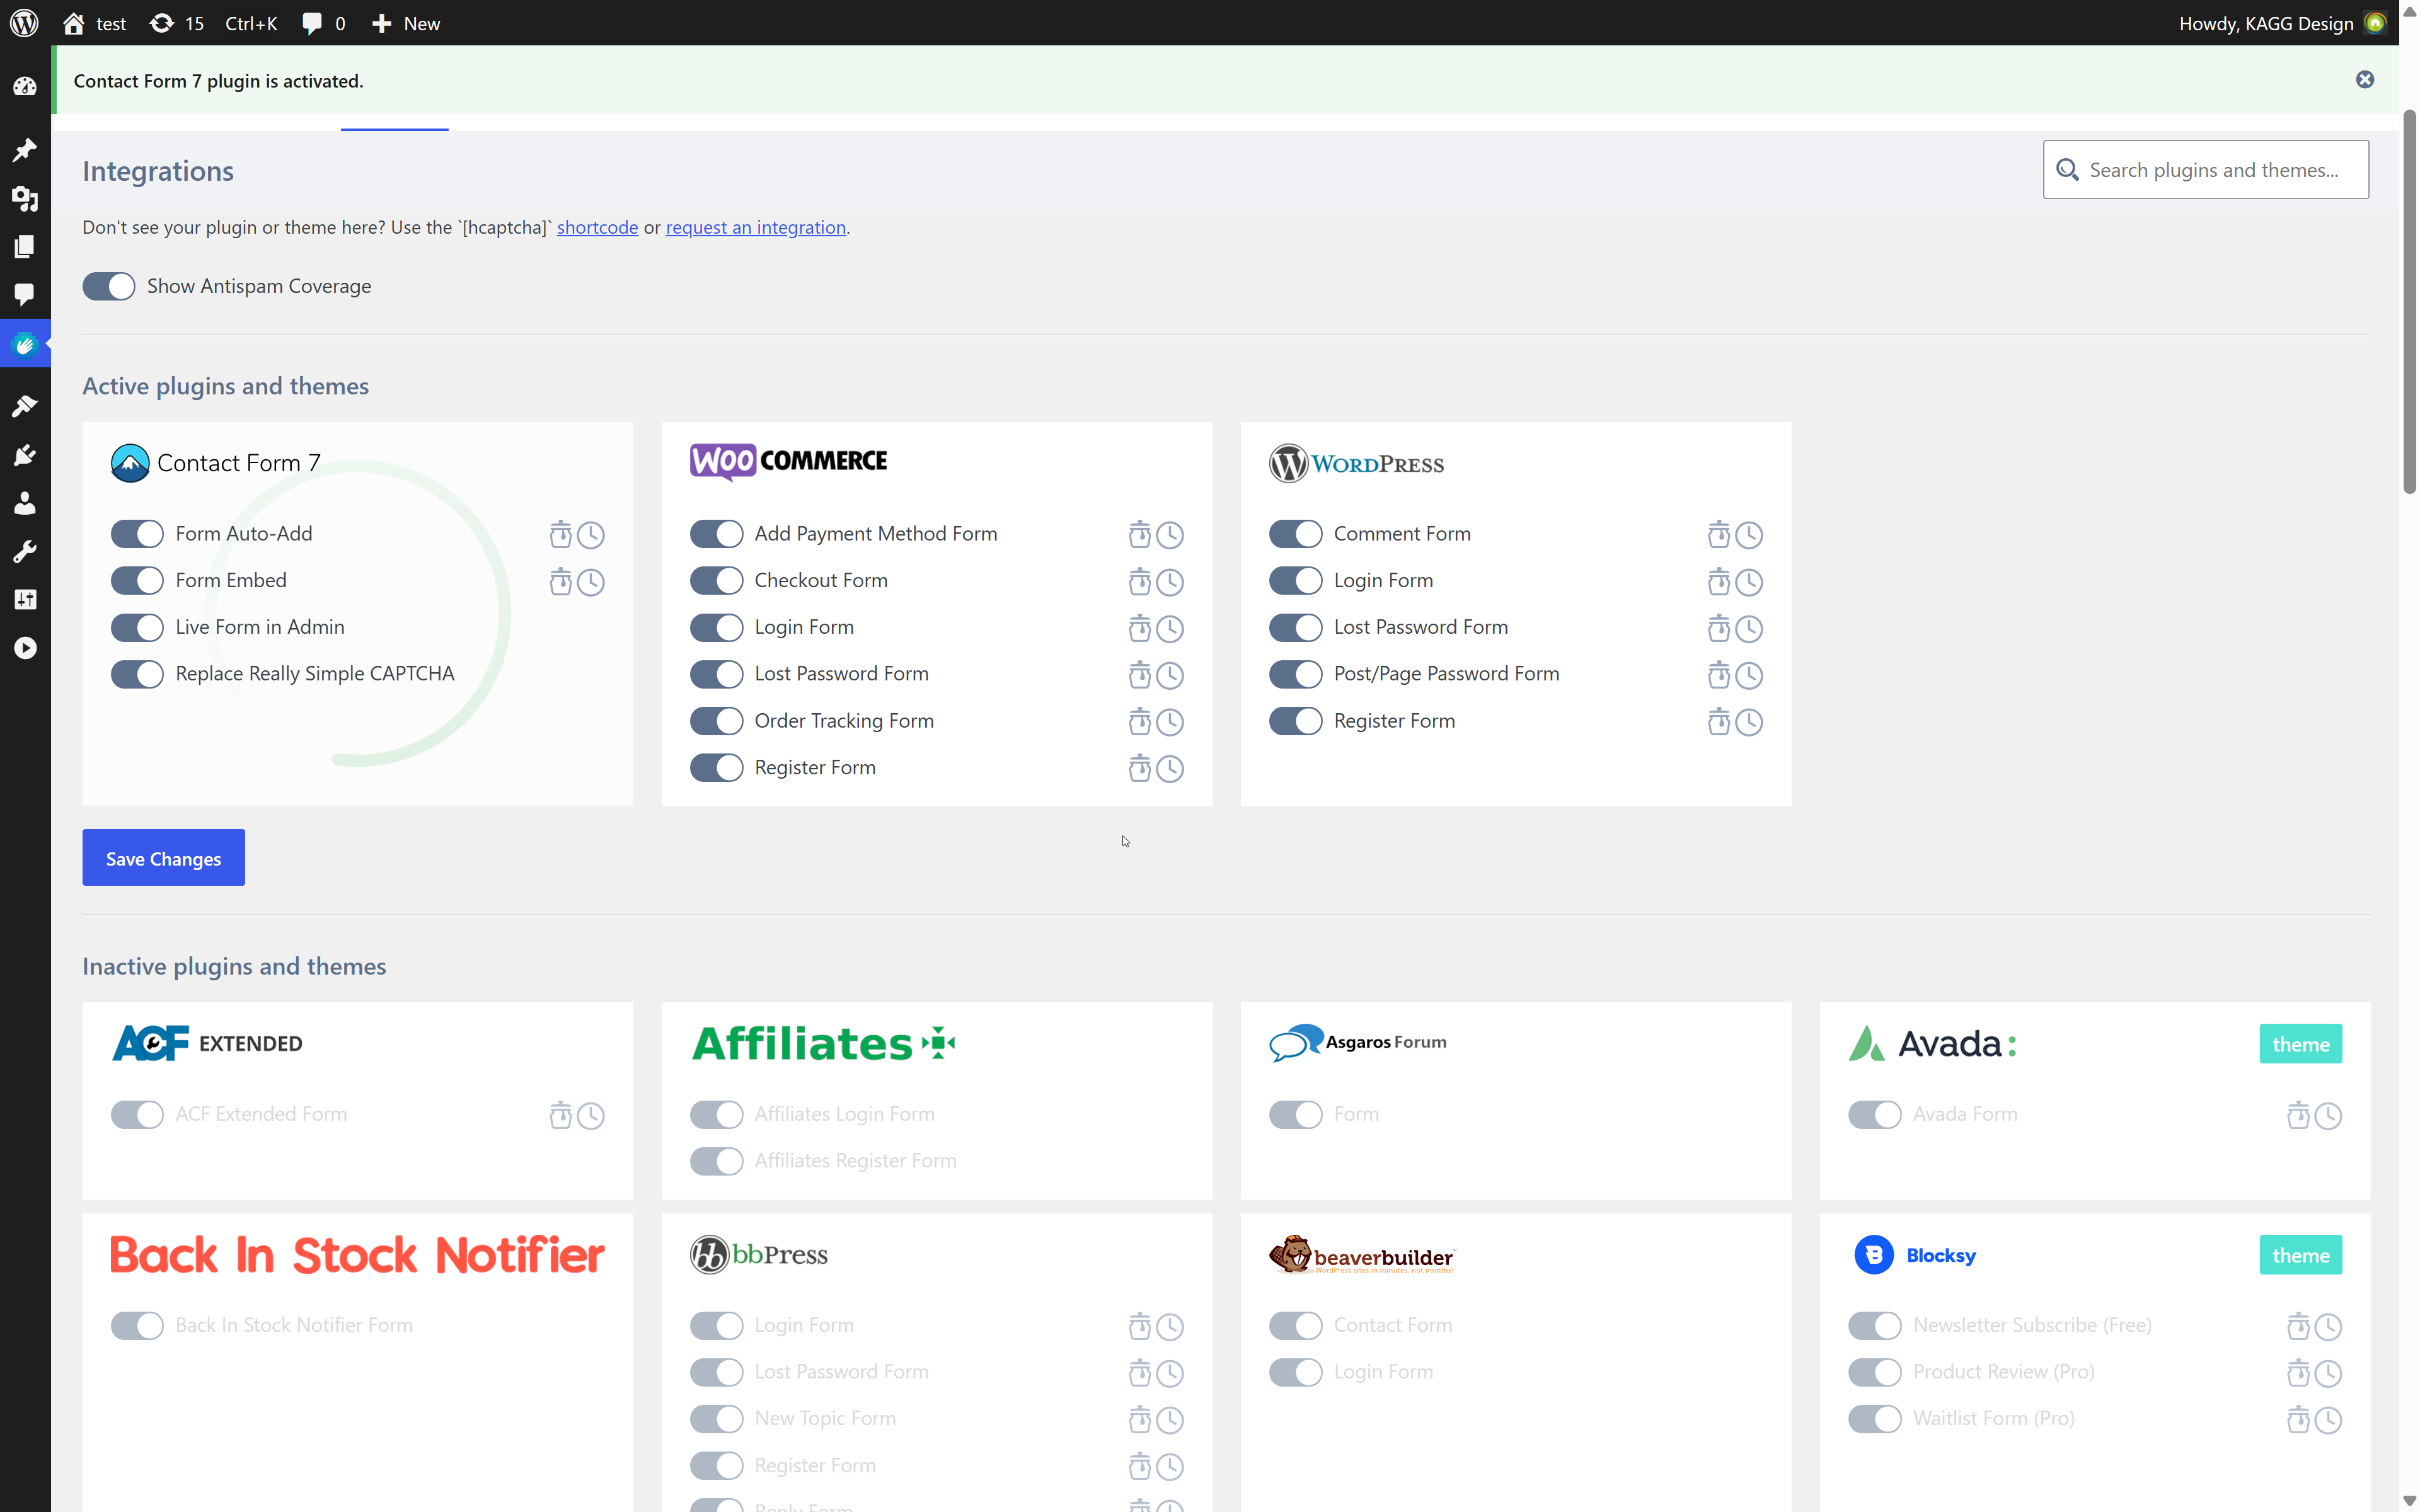This screenshot has height=1512, width=2420.
Task: Click the updates counter in admin bar
Action: tap(176, 23)
